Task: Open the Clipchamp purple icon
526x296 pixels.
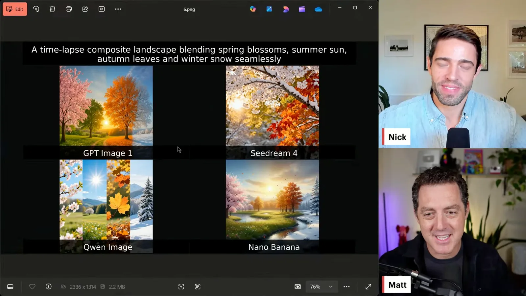Action: coord(302,9)
